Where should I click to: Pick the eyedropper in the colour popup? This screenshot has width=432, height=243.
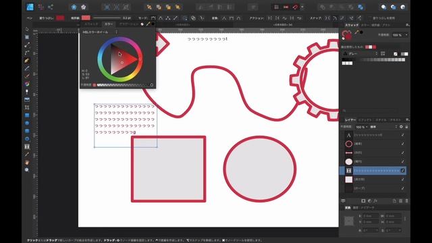(148, 24)
